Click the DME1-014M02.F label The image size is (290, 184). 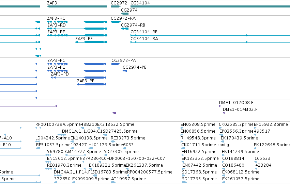tap(240, 110)
